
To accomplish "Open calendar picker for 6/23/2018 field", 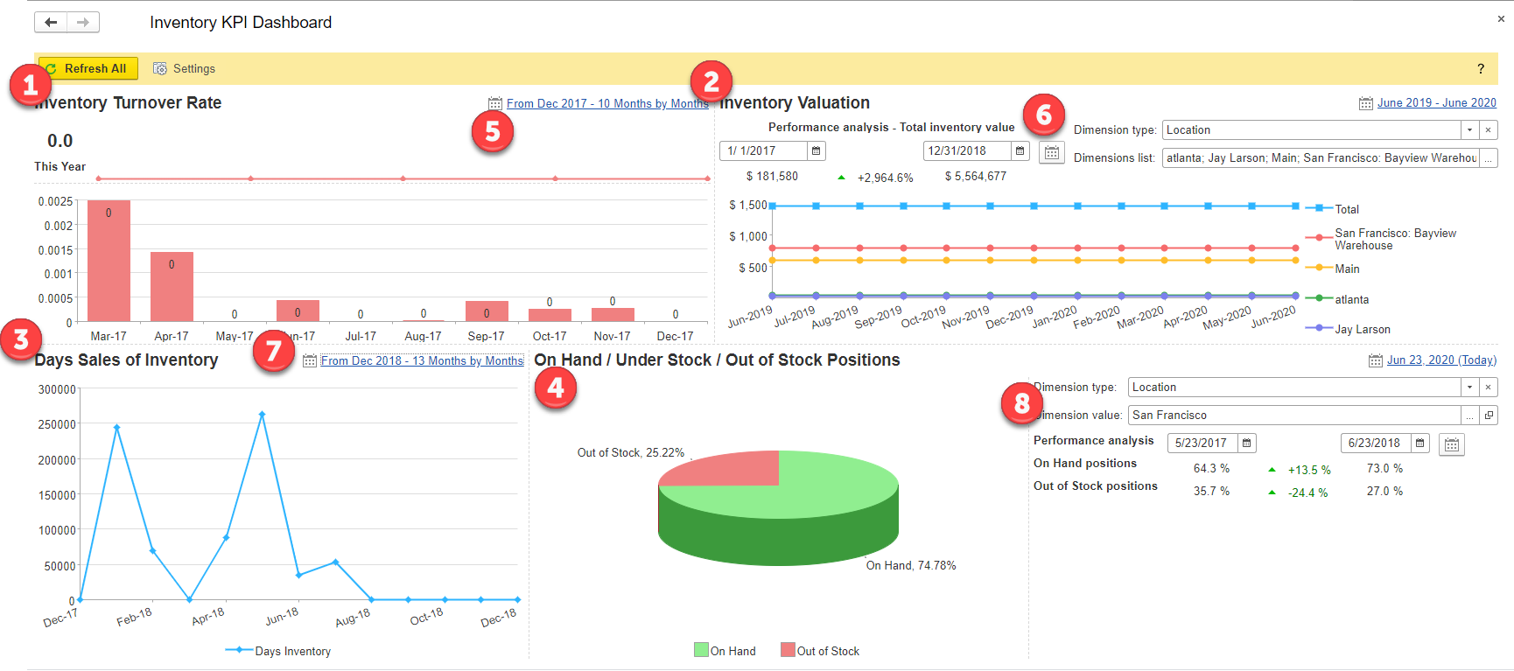I will click(x=1420, y=443).
